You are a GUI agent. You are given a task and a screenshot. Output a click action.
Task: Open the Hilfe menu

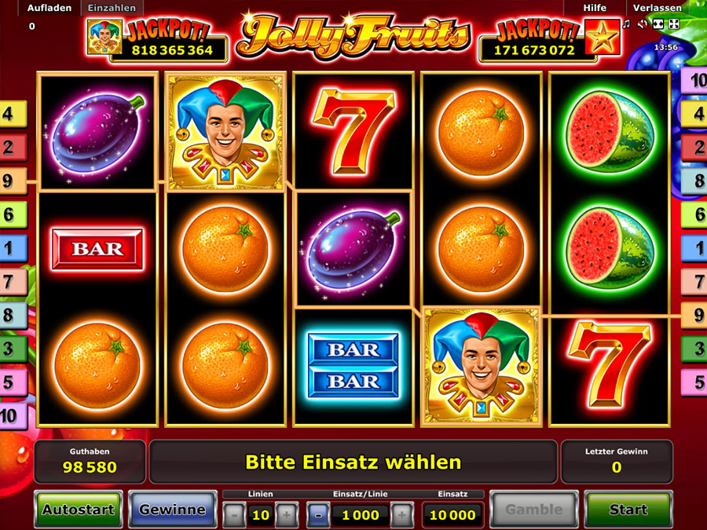595,8
